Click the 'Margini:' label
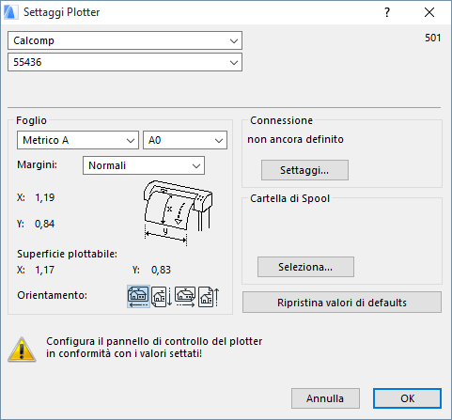This screenshot has height=420, width=452. pos(38,164)
